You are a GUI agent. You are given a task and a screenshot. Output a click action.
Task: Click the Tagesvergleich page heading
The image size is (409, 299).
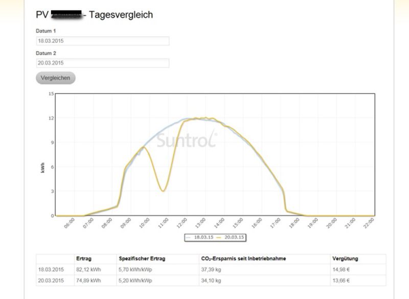[121, 15]
